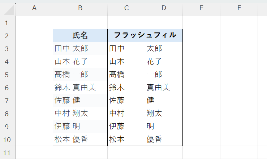
Task: Select row 11 header
Action: (x=7, y=153)
